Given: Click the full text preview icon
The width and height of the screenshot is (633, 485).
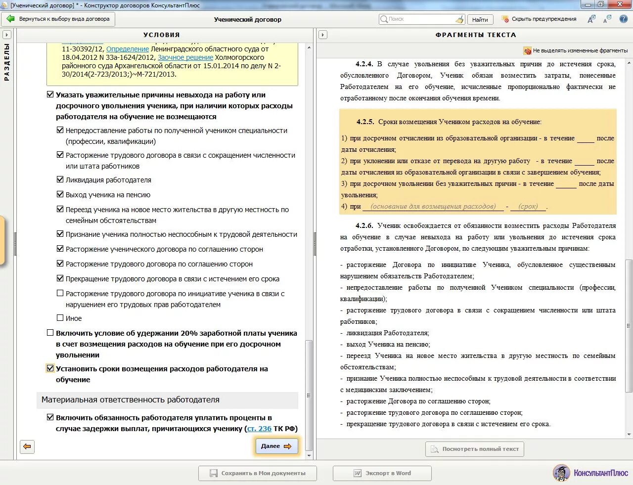Looking at the screenshot, I should [434, 449].
